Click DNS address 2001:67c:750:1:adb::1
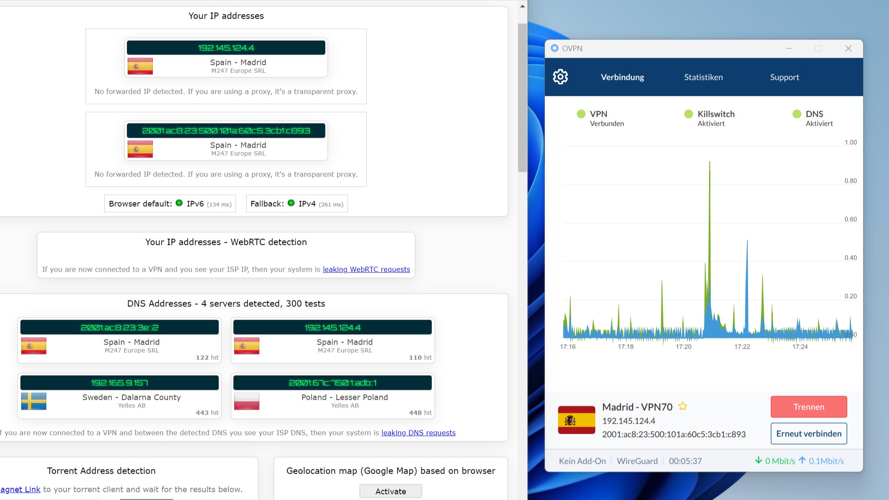Viewport: 889px width, 500px height. 333,382
